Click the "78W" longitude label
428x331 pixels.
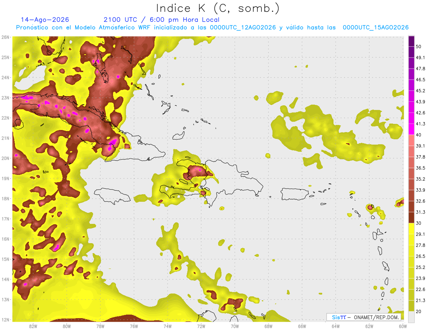click(x=100, y=326)
